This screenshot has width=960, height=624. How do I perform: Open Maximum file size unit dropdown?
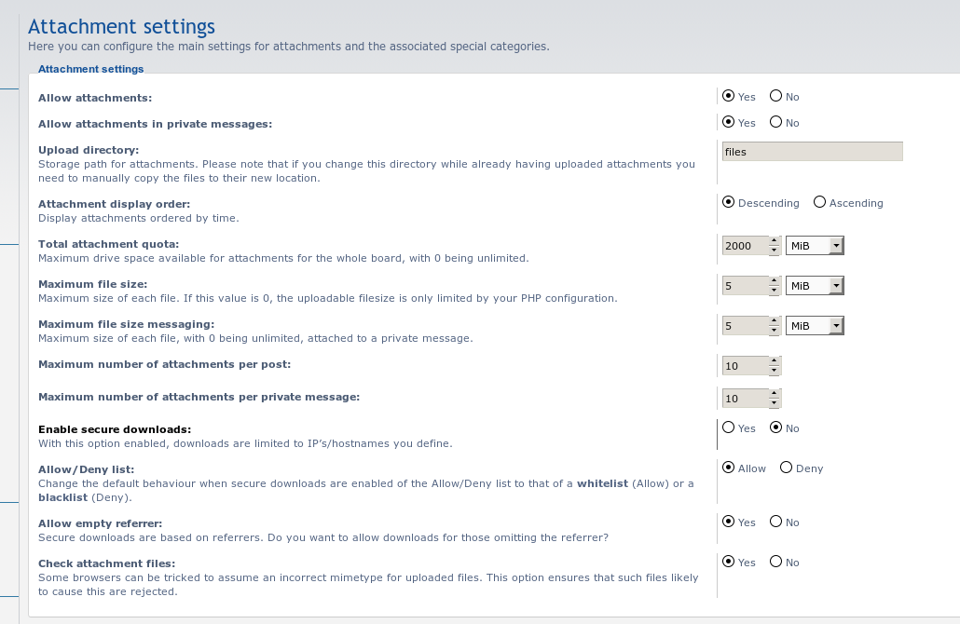tap(815, 286)
